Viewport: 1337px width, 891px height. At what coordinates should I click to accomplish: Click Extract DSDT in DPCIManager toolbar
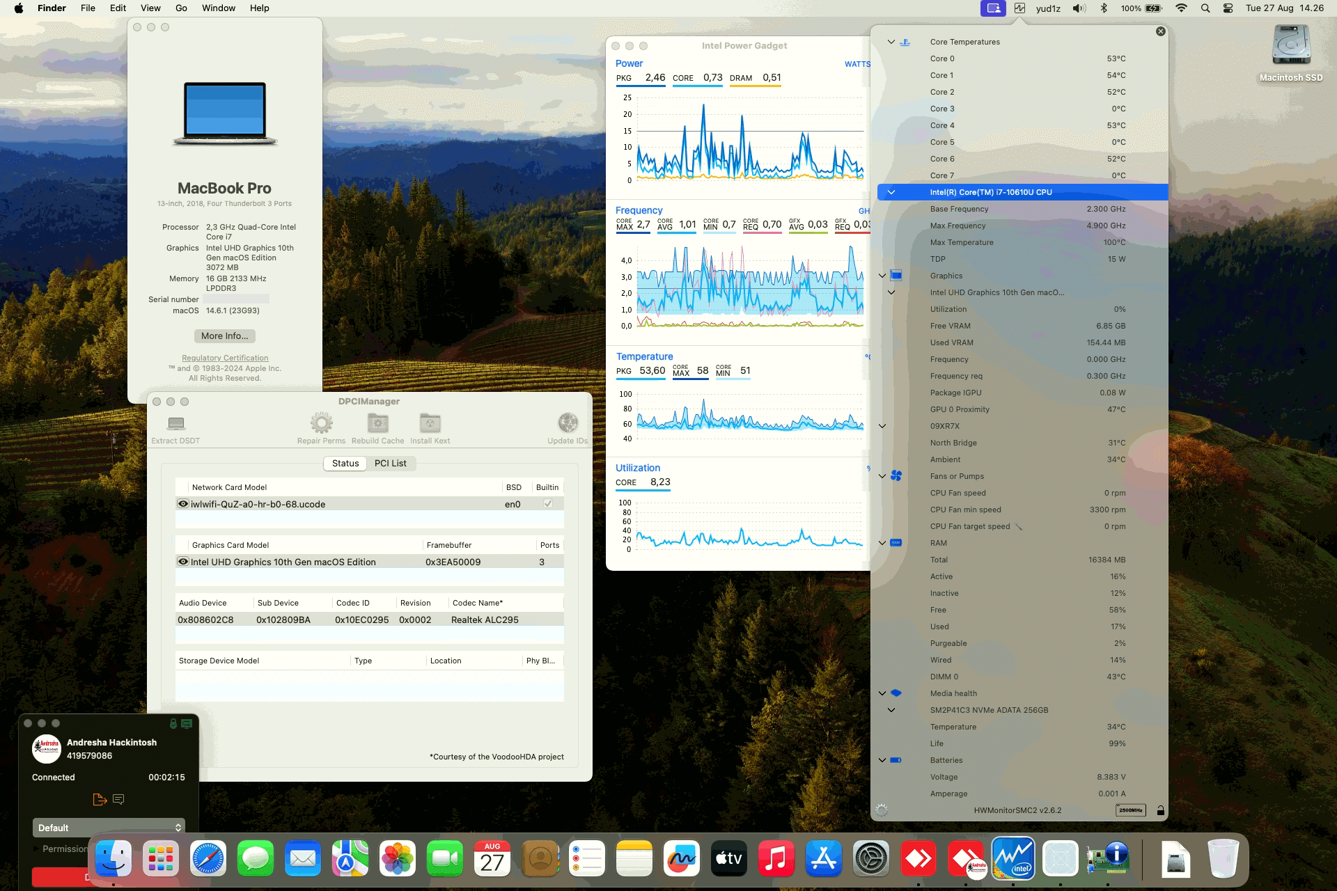click(x=175, y=429)
